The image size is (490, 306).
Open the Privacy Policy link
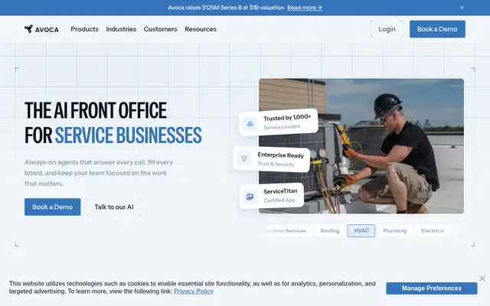tap(194, 291)
